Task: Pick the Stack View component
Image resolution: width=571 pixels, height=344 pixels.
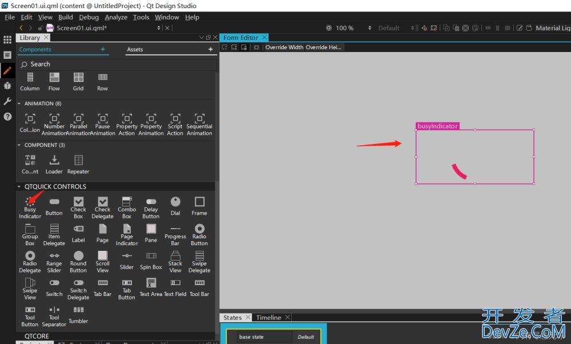Action: click(x=175, y=262)
